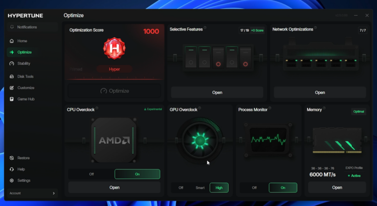Click the Help headset icon

click(12, 169)
